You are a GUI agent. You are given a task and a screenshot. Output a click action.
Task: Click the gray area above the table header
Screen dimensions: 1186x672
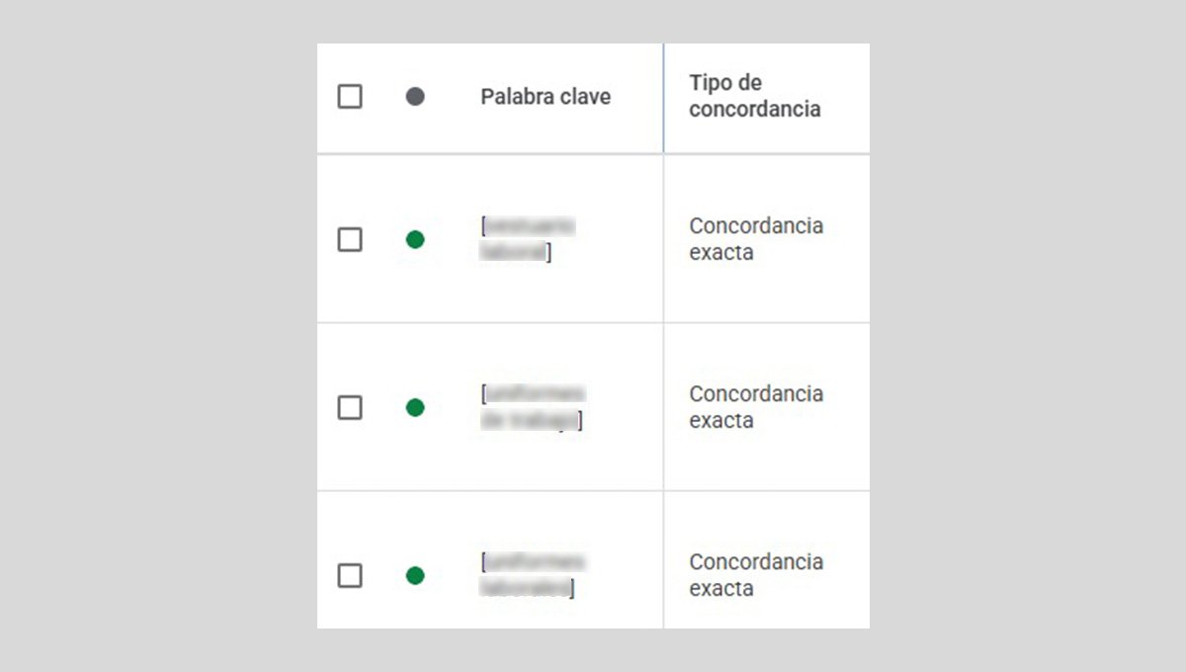click(x=593, y=20)
